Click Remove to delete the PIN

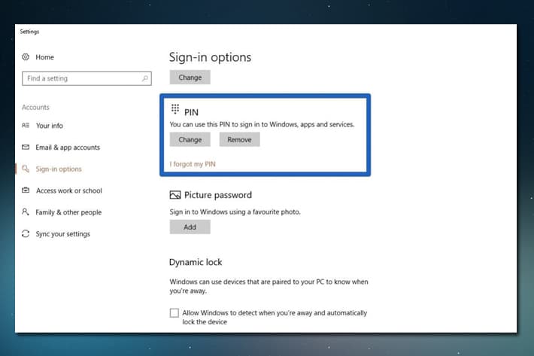coord(239,140)
